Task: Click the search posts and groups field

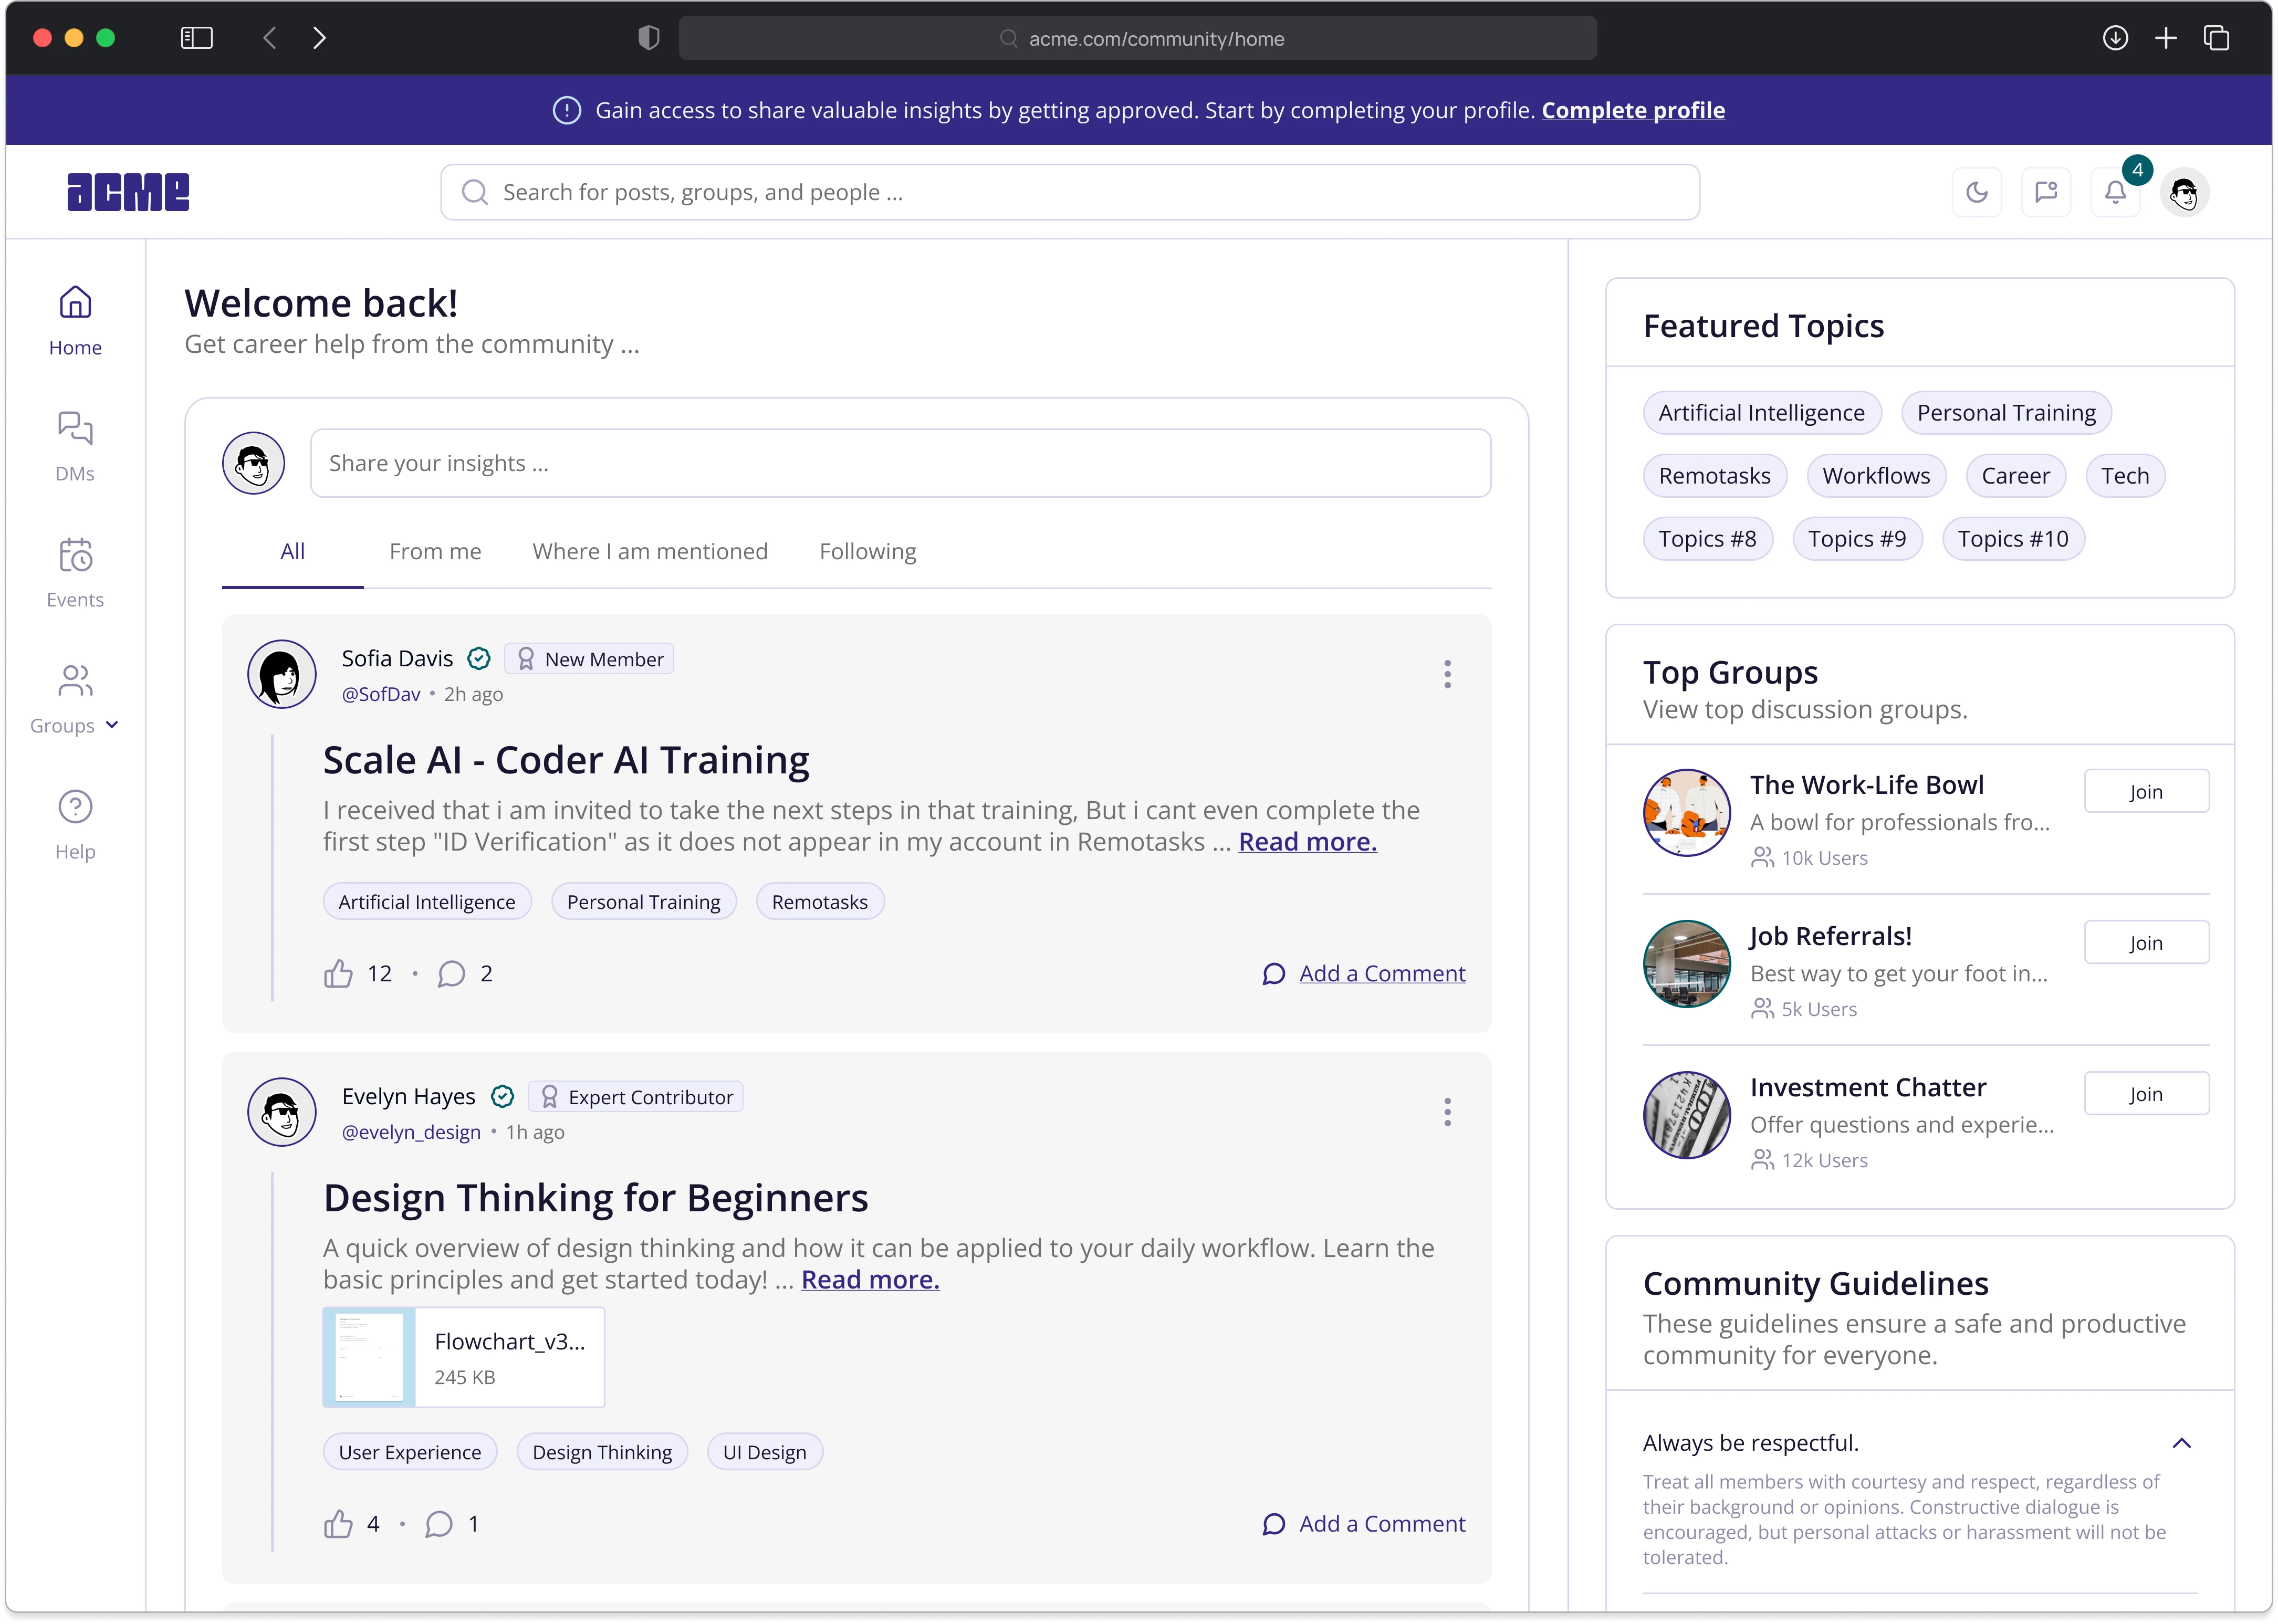Action: click(x=1070, y=192)
